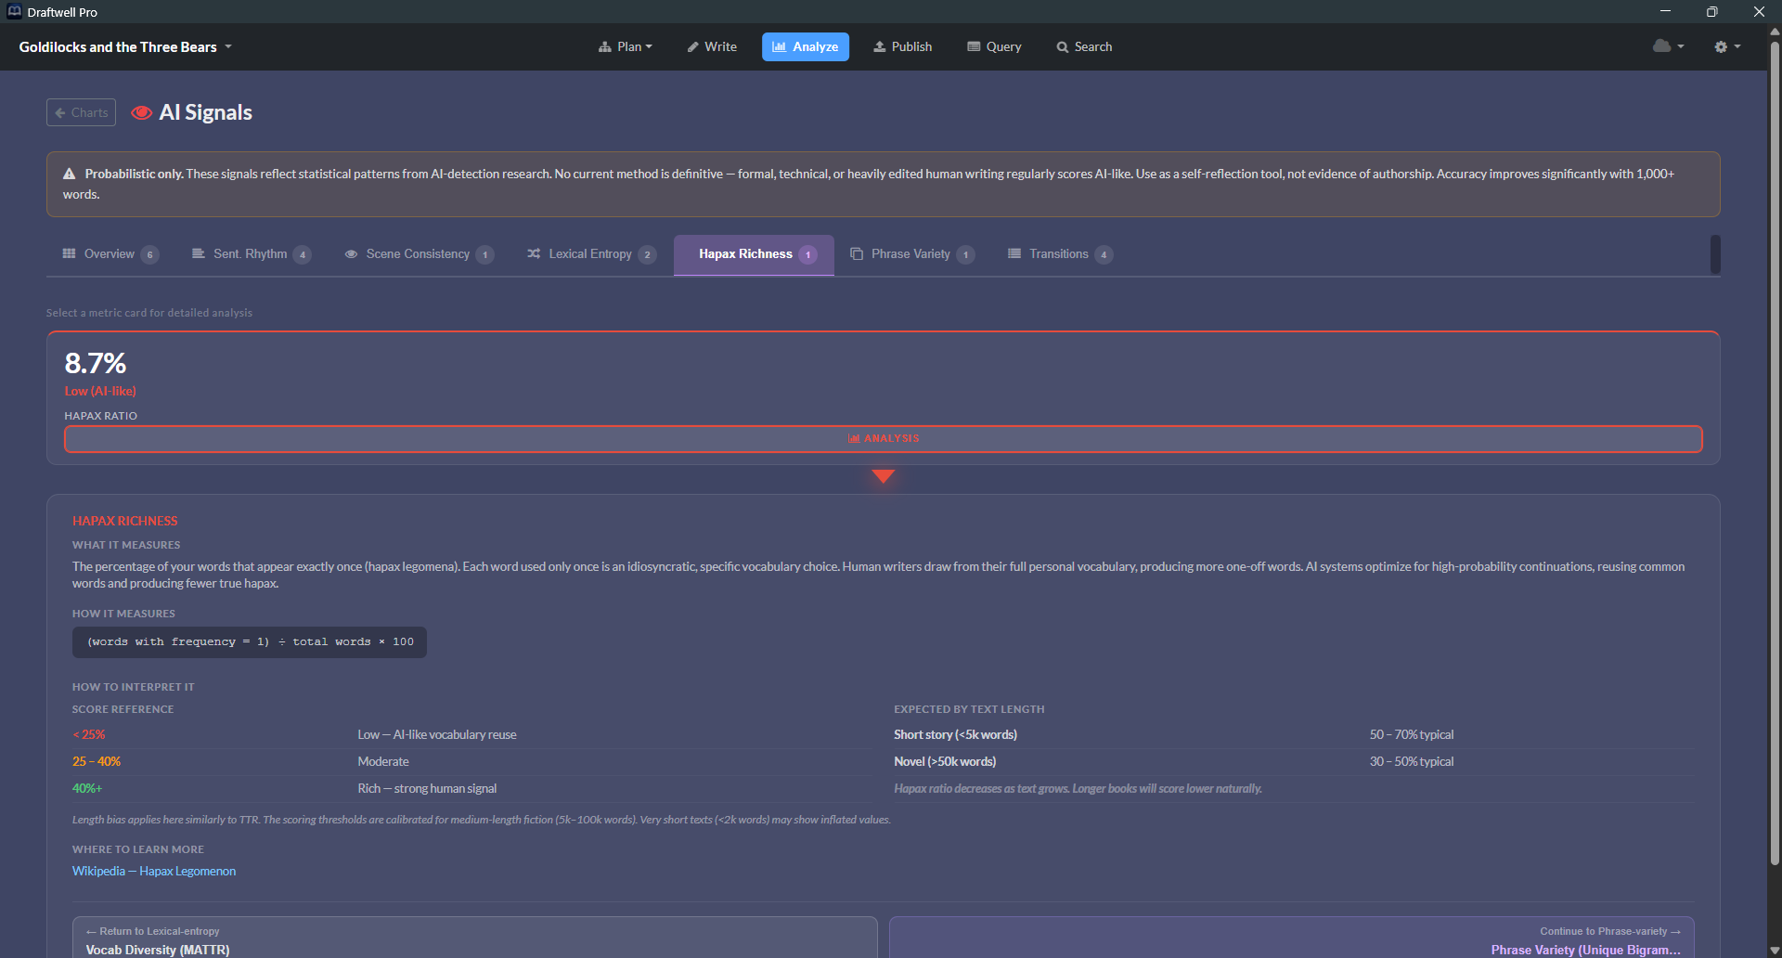This screenshot has width=1782, height=958.
Task: Click the Transitions list icon
Action: (1014, 253)
